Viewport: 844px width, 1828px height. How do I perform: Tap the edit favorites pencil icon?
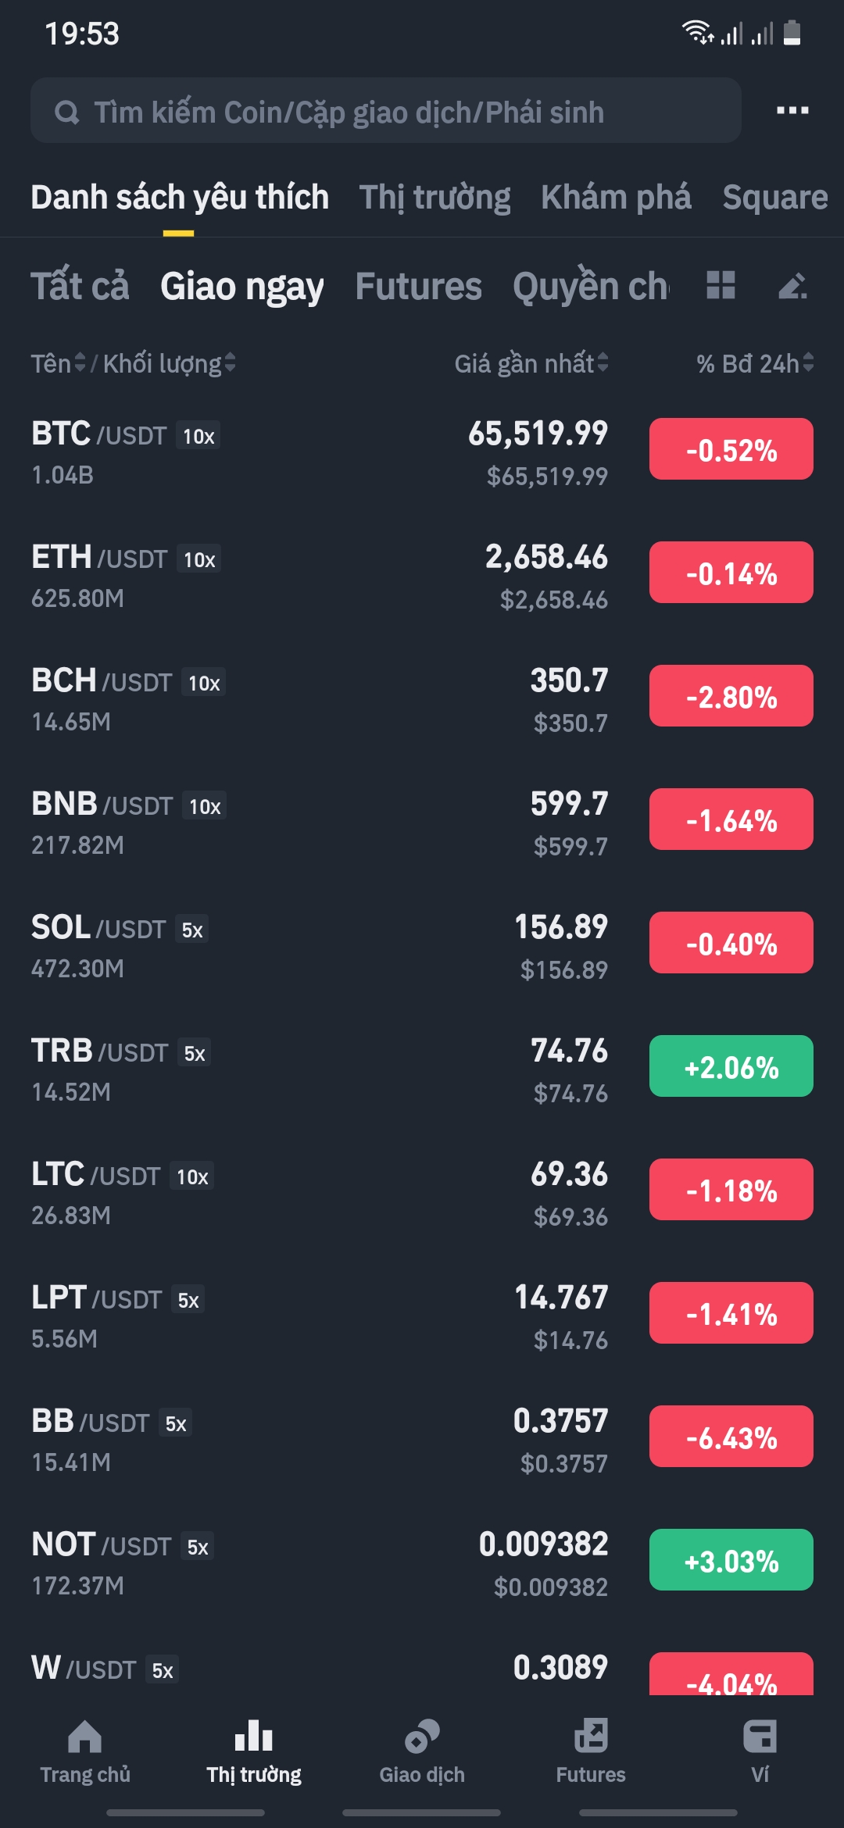tap(792, 286)
